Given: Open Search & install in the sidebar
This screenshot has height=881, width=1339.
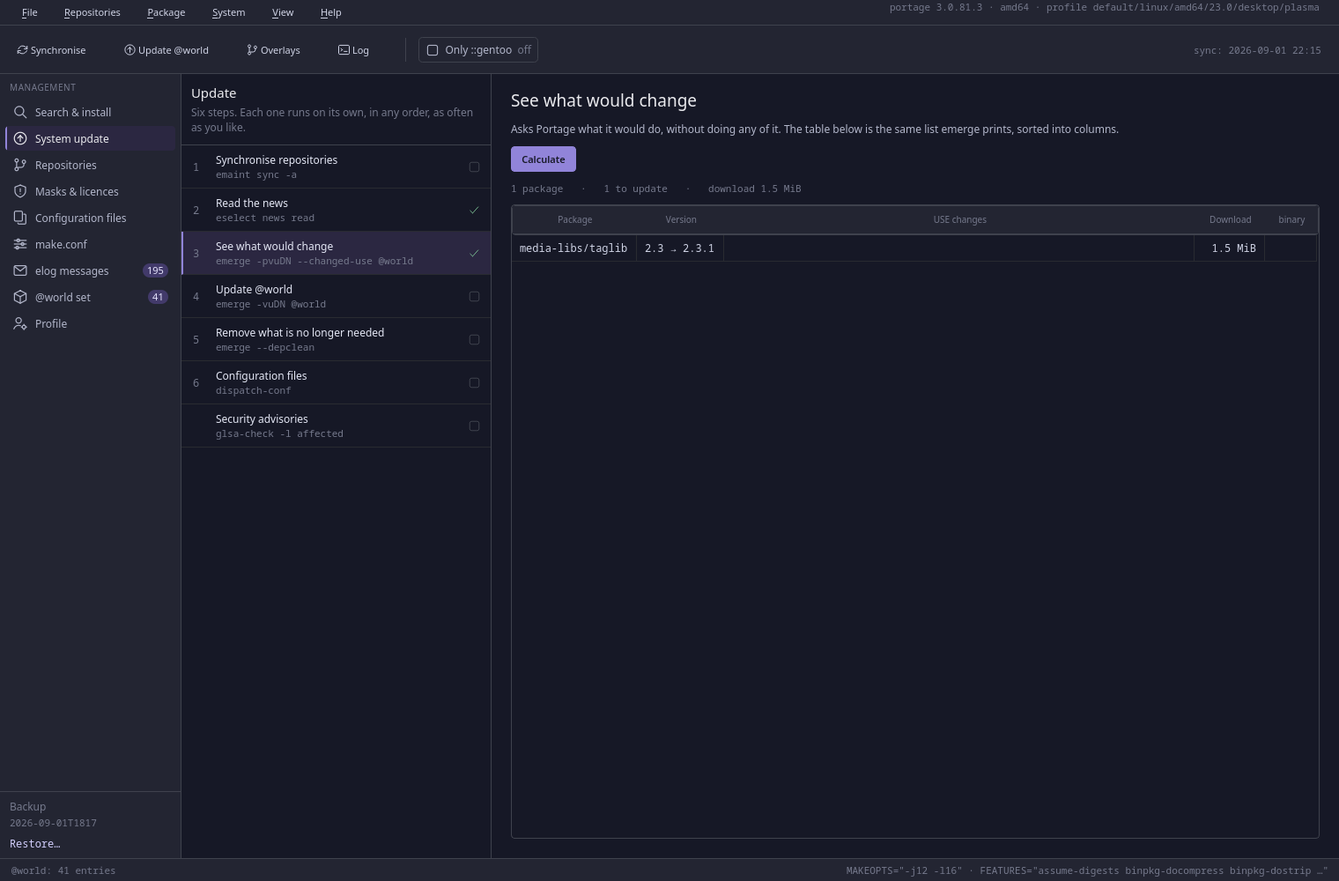Looking at the screenshot, I should pos(90,112).
